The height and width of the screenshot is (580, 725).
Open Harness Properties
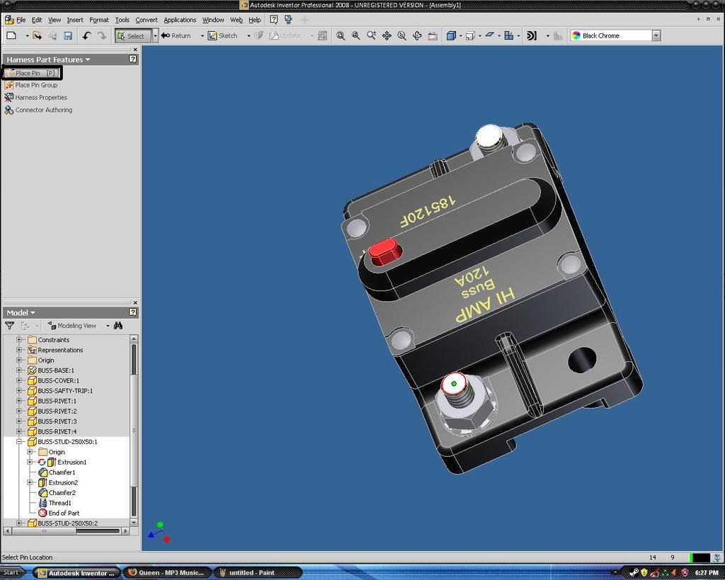point(35,98)
